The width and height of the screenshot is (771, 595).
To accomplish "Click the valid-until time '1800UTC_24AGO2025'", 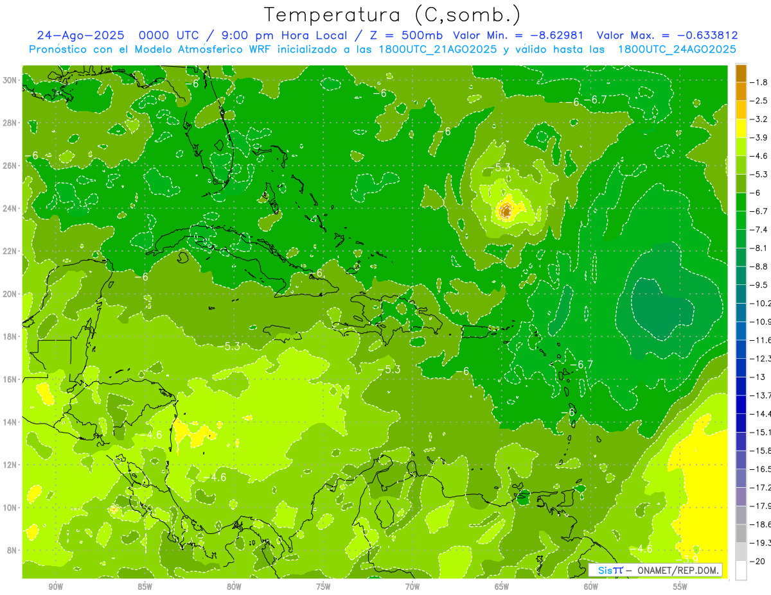I will click(x=677, y=49).
